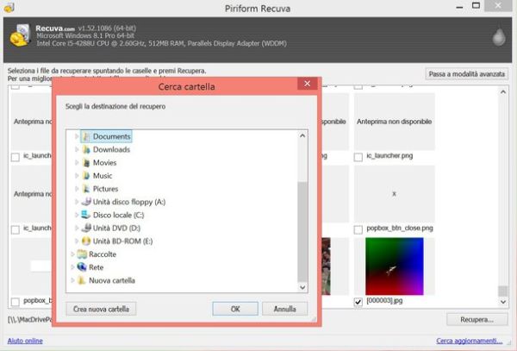Check the popbox_btn_close.png checkbox
The width and height of the screenshot is (517, 351).
[358, 229]
